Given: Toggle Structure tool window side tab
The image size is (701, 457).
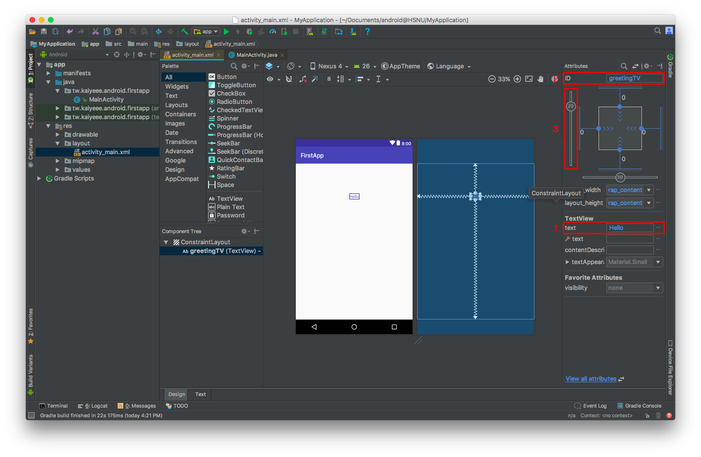Looking at the screenshot, I should [30, 110].
